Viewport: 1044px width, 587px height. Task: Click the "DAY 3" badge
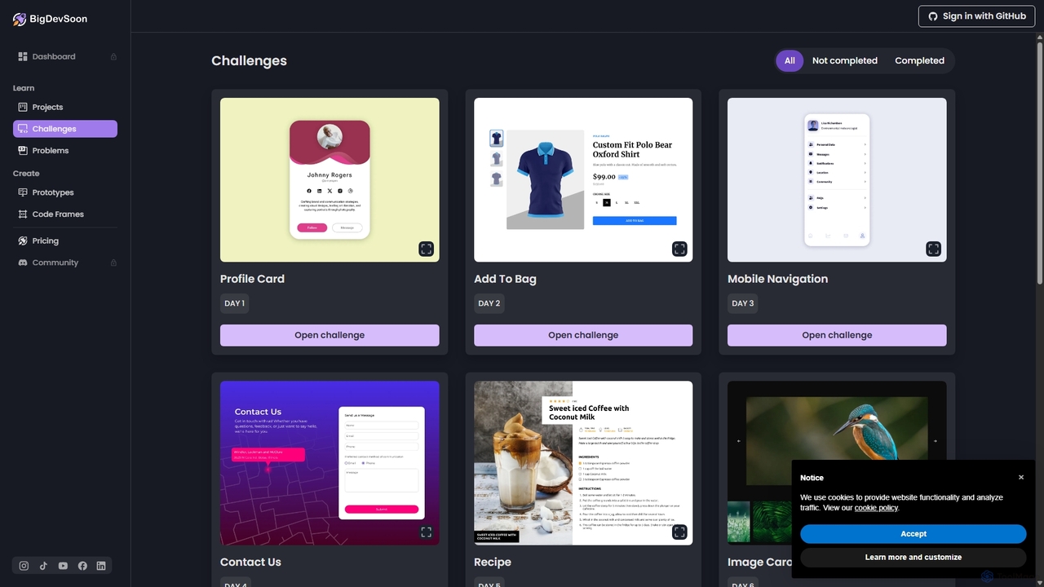[742, 303]
